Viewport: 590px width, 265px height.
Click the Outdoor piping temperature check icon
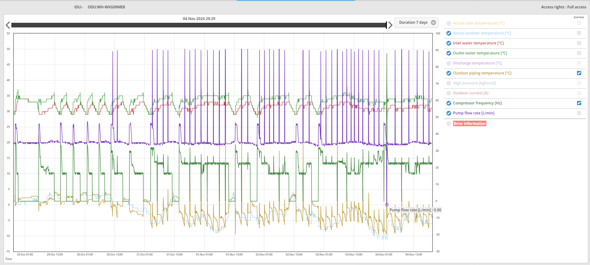click(449, 73)
